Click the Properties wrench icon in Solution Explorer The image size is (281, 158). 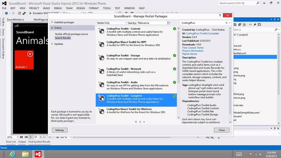coord(255,24)
